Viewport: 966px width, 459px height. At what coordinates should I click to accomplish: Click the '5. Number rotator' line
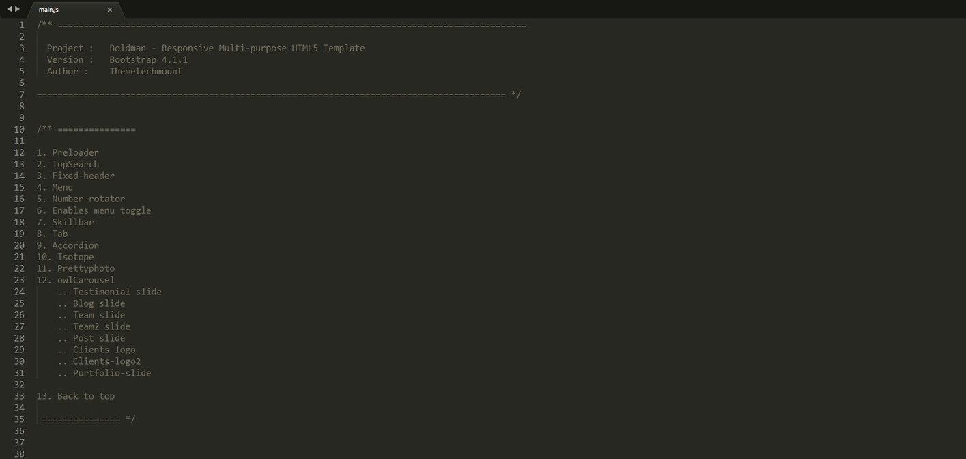pos(81,199)
